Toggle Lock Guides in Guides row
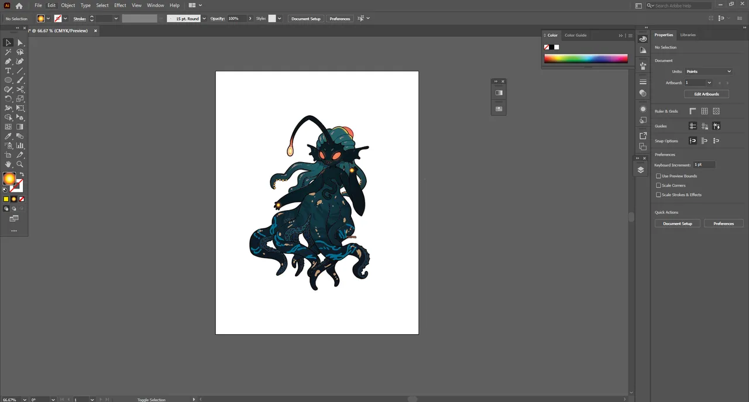 pyautogui.click(x=705, y=126)
